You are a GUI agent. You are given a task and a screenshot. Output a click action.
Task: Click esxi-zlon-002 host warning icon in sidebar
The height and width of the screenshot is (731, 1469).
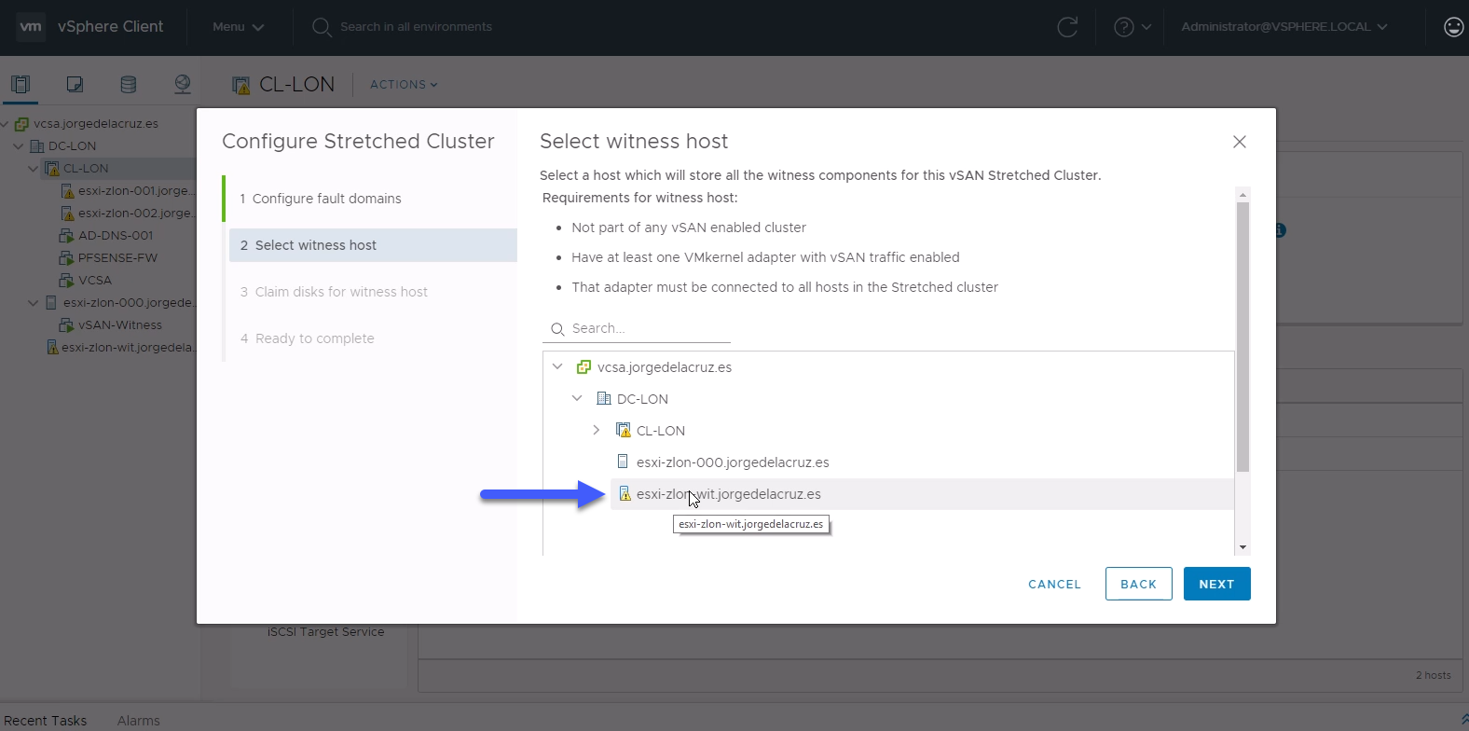click(x=67, y=213)
